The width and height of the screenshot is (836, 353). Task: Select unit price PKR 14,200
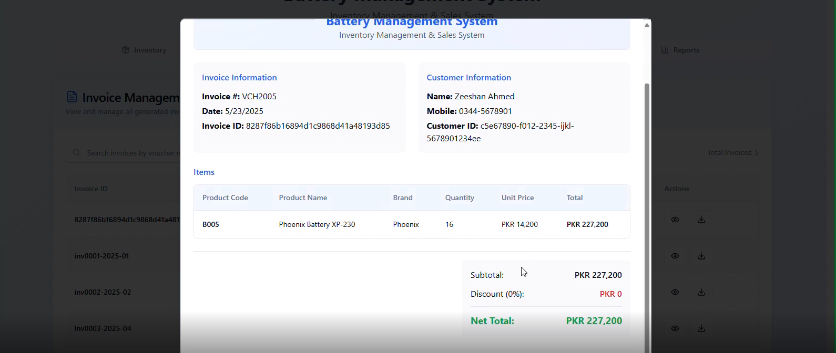coord(519,225)
